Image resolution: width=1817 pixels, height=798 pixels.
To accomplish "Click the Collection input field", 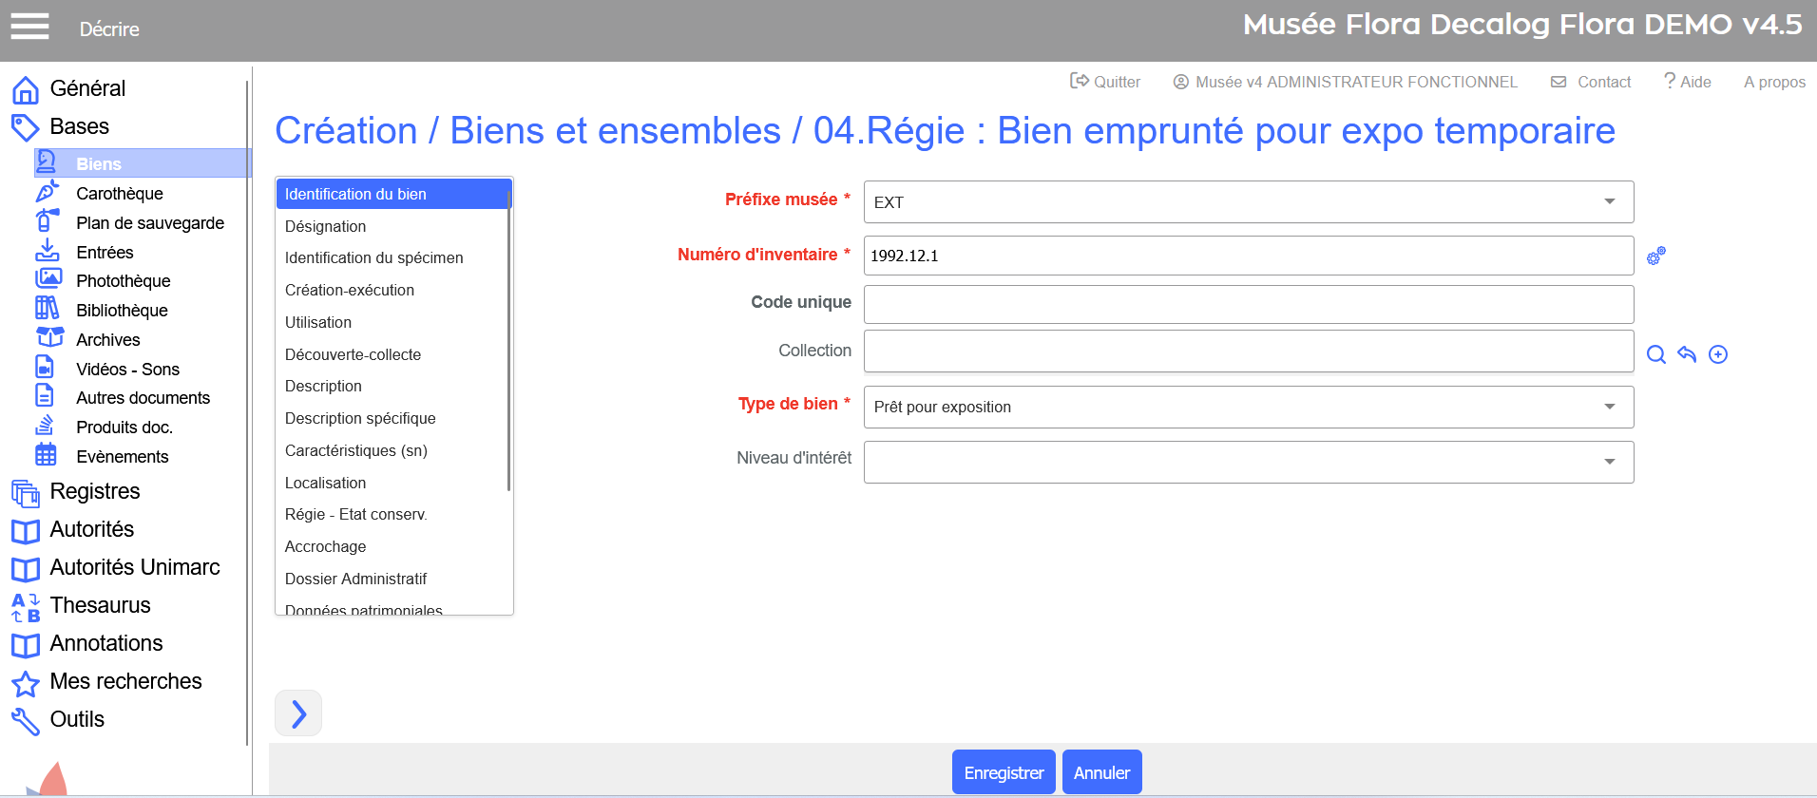I will 1249,351.
